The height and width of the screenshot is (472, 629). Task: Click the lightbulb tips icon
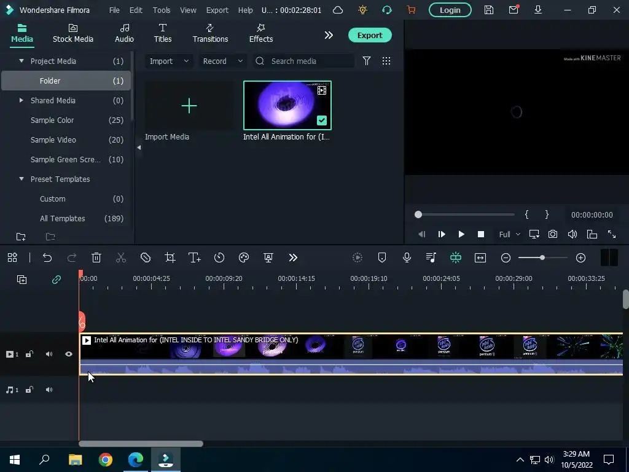tap(362, 10)
